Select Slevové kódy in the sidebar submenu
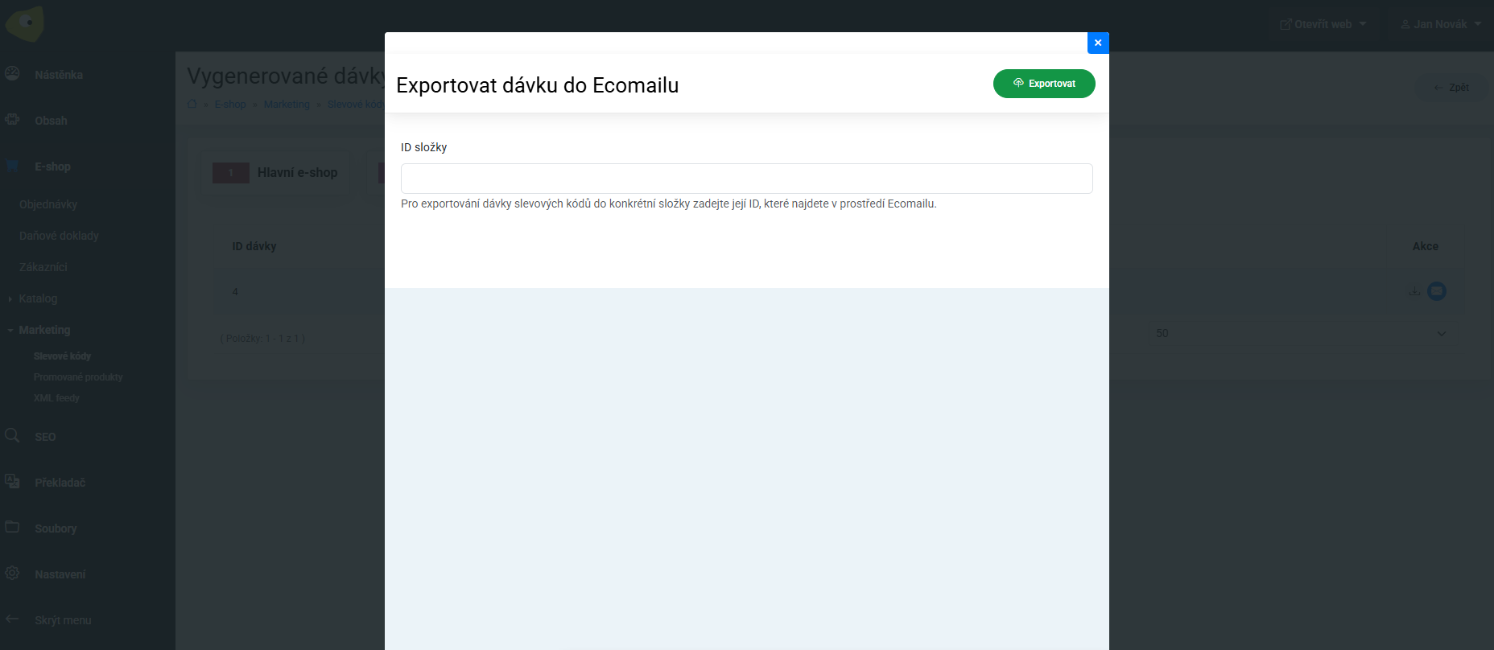The image size is (1494, 650). (63, 356)
